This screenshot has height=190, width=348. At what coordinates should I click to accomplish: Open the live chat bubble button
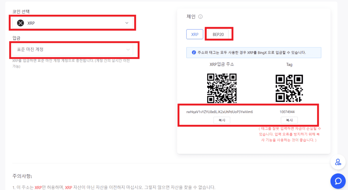[x=338, y=181]
